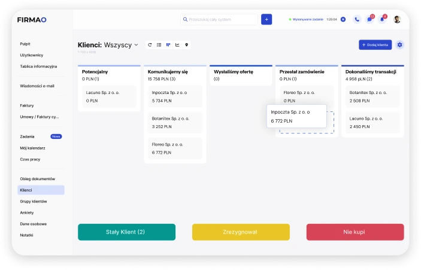This screenshot has width=421, height=270.
Task: Click the FIRMAO logo
Action: click(32, 20)
